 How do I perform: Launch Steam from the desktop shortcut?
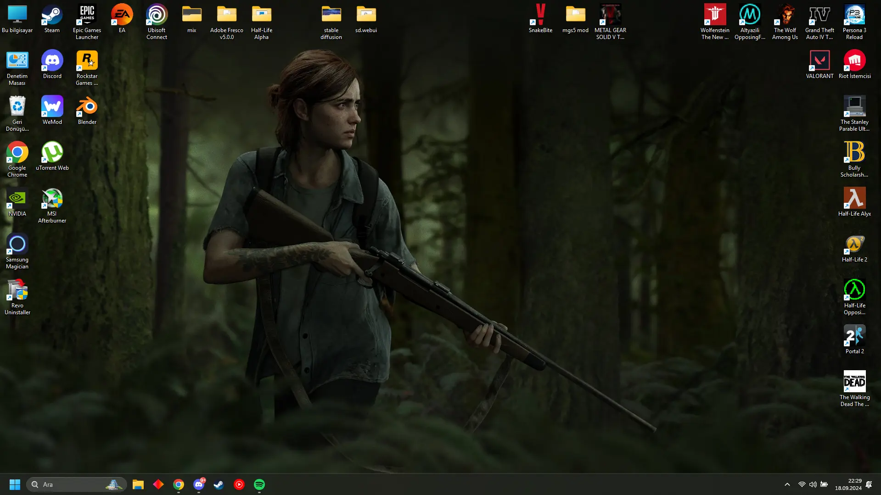pos(52,19)
